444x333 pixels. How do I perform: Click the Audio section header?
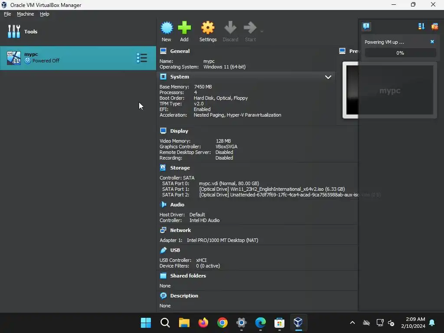click(x=177, y=205)
